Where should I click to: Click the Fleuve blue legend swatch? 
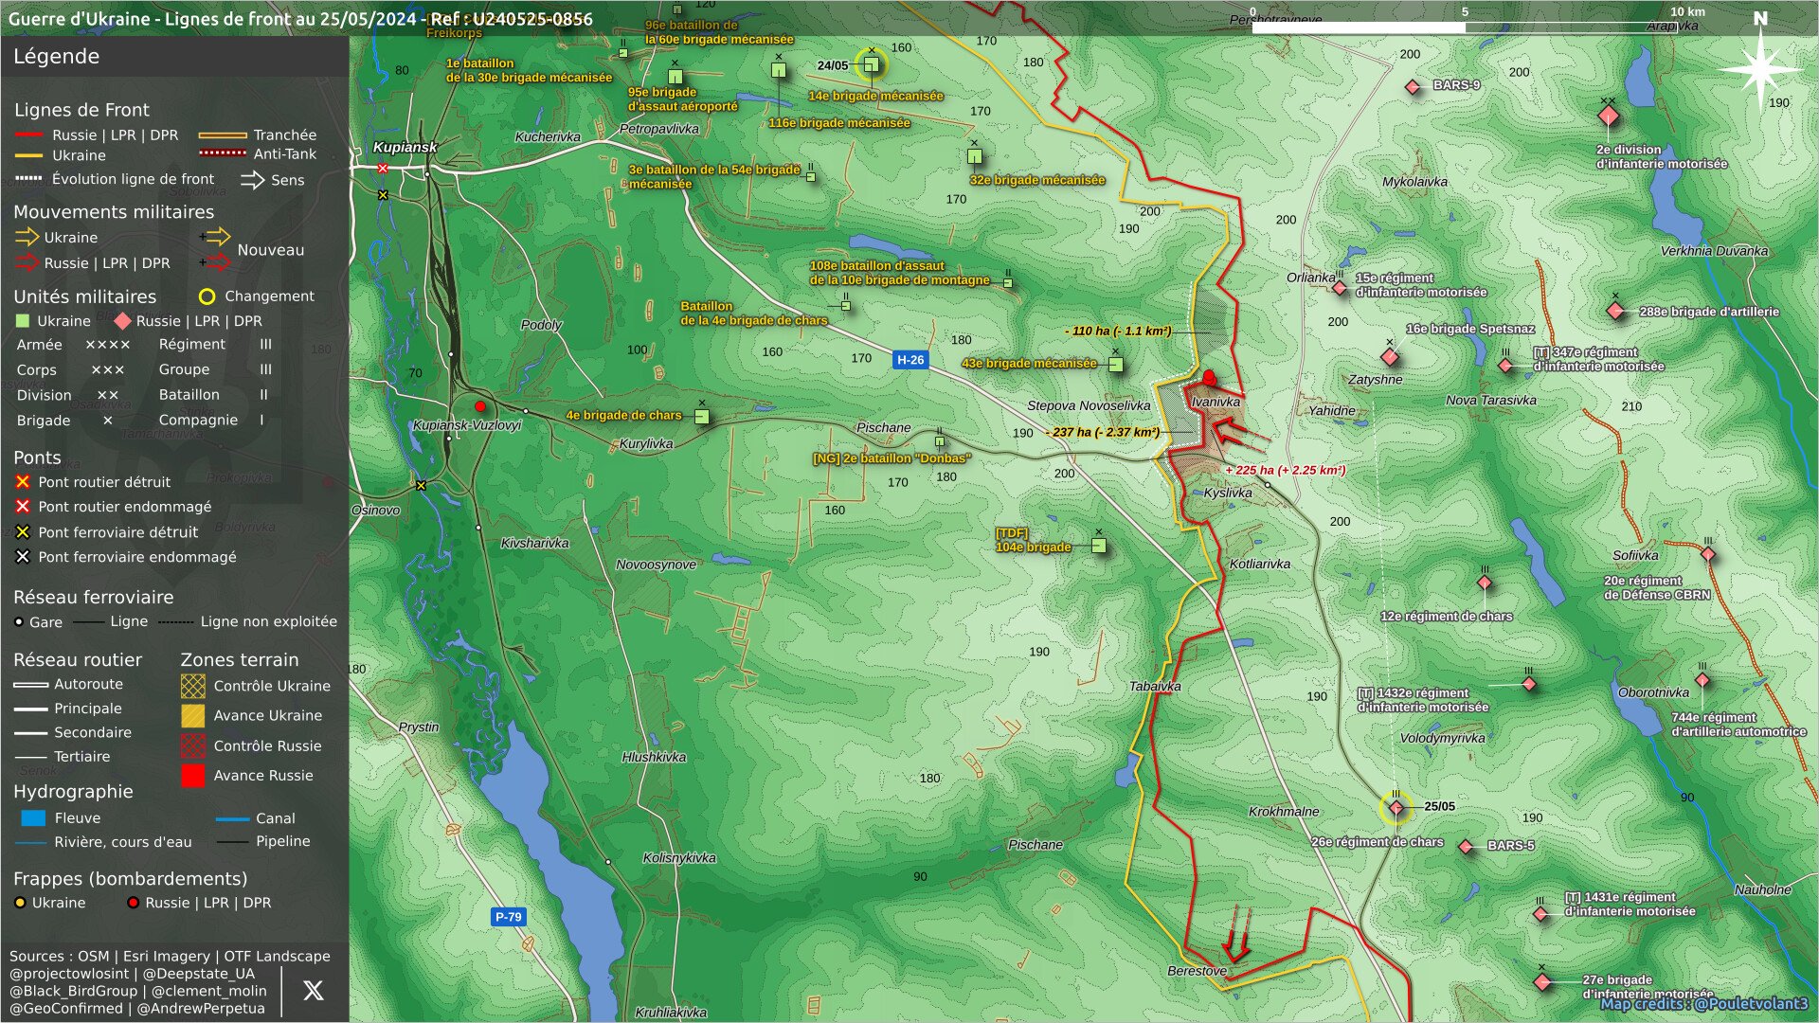pos(33,818)
